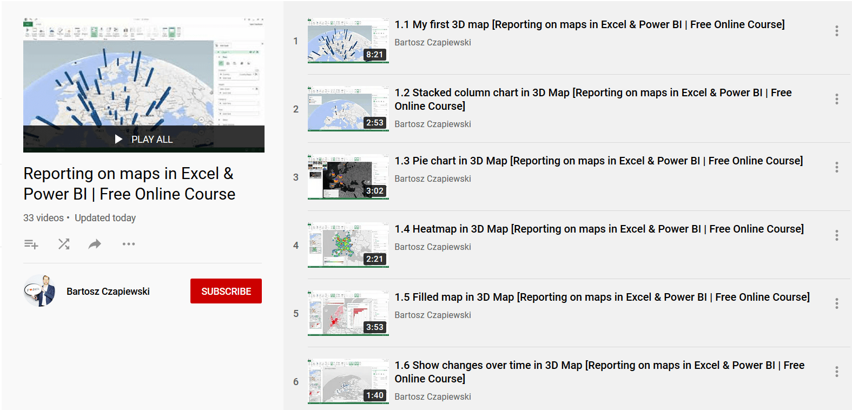Open video '1.5 Filled map in 3D Map'

tap(602, 297)
